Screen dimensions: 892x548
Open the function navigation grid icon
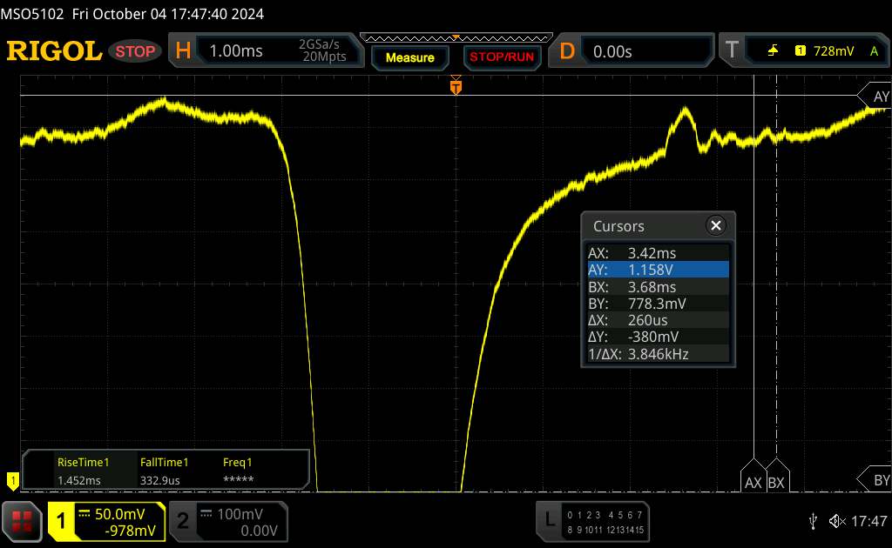23,520
